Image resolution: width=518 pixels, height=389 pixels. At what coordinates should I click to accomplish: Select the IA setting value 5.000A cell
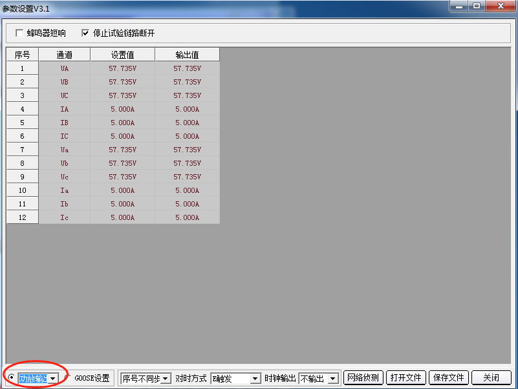[122, 109]
